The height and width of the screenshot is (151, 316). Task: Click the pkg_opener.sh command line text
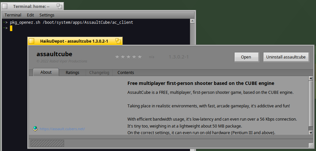coord(72,22)
